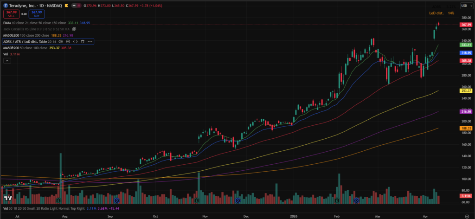Hide the ADR% / ATR / LoD dist. Table indicator

click(x=60, y=41)
